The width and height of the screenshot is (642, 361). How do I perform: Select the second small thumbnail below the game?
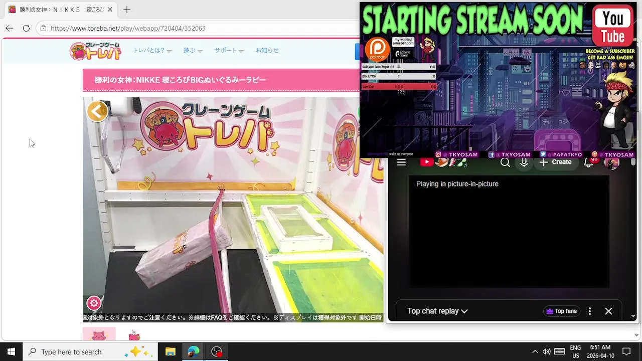[134, 335]
